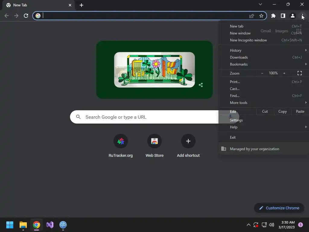Click the Customize Chrome button
This screenshot has height=232, width=309.
[279, 208]
